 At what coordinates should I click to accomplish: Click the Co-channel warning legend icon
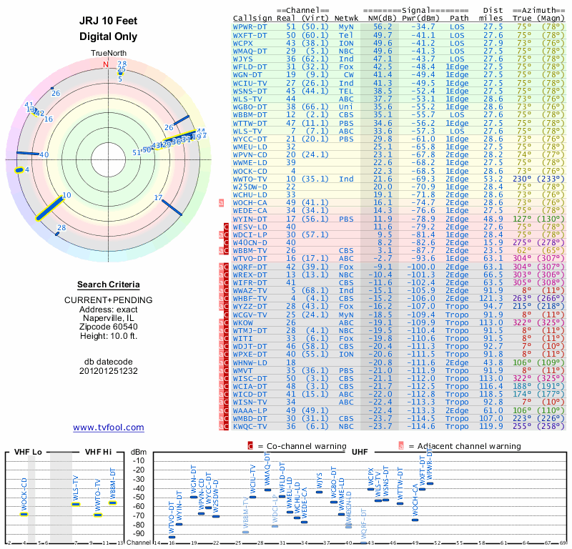(250, 446)
